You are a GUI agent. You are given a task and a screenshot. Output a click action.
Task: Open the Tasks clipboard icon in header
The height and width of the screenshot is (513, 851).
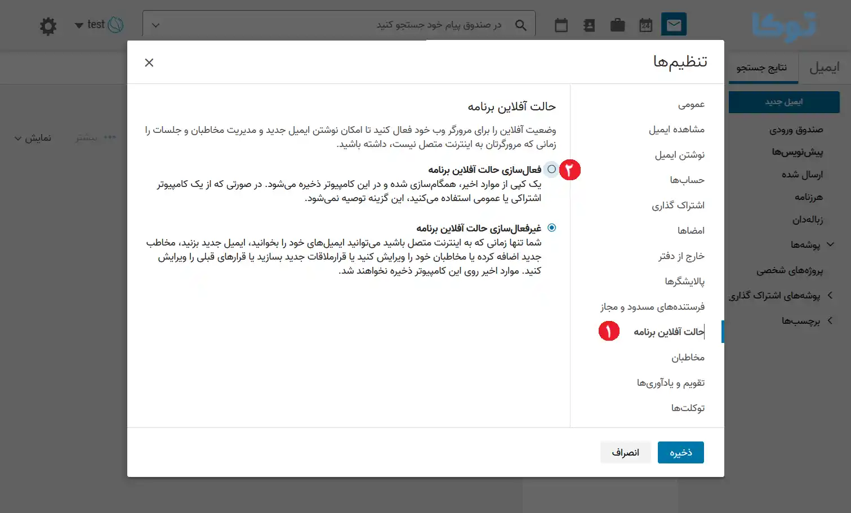click(x=561, y=25)
